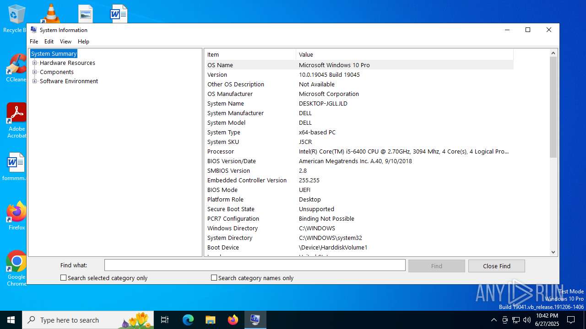Click the Value column header
Image resolution: width=586 pixels, height=329 pixels.
coord(405,54)
